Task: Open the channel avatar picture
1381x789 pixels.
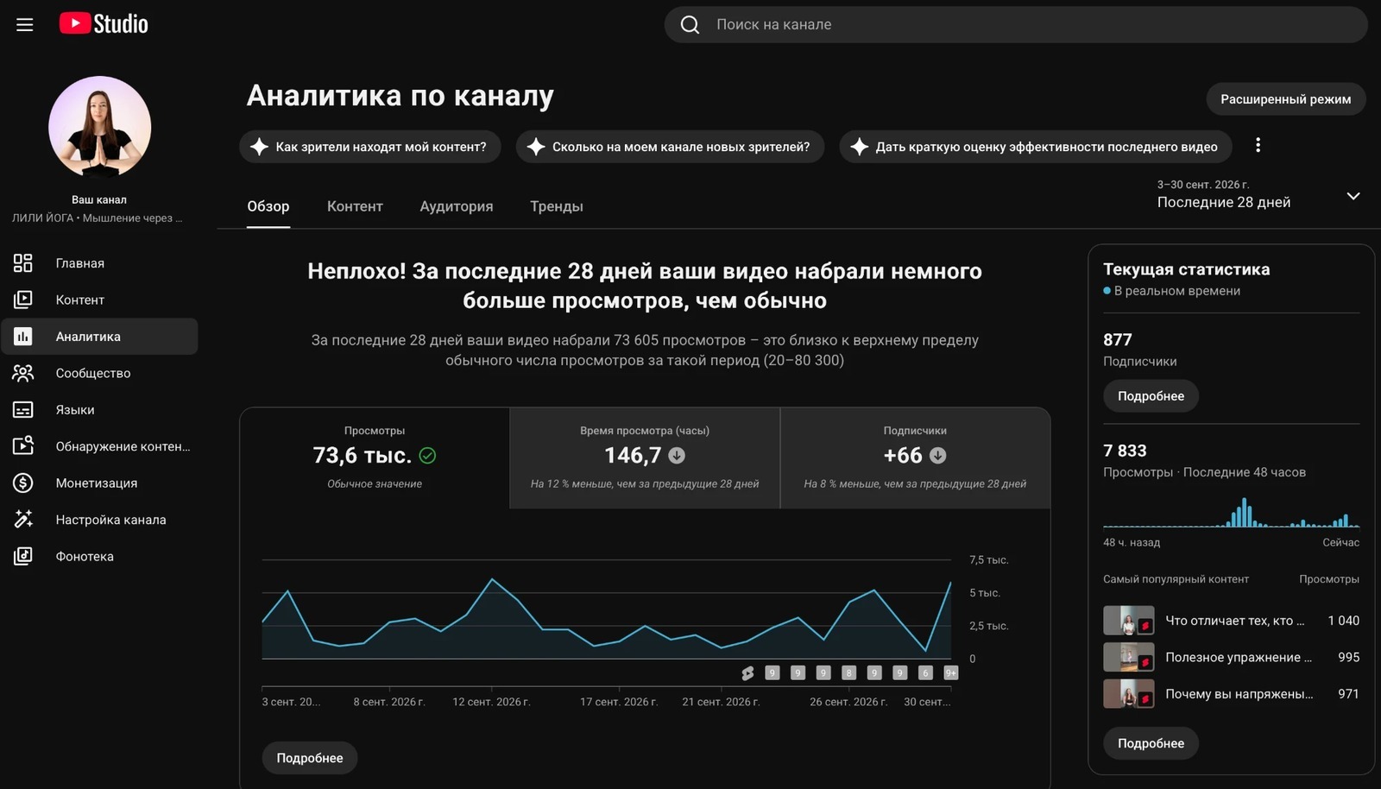Action: click(x=99, y=127)
